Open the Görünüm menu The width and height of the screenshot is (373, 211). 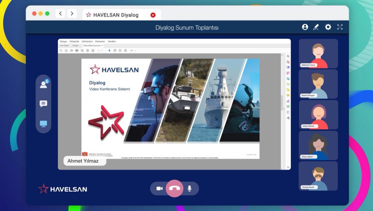pos(87,41)
